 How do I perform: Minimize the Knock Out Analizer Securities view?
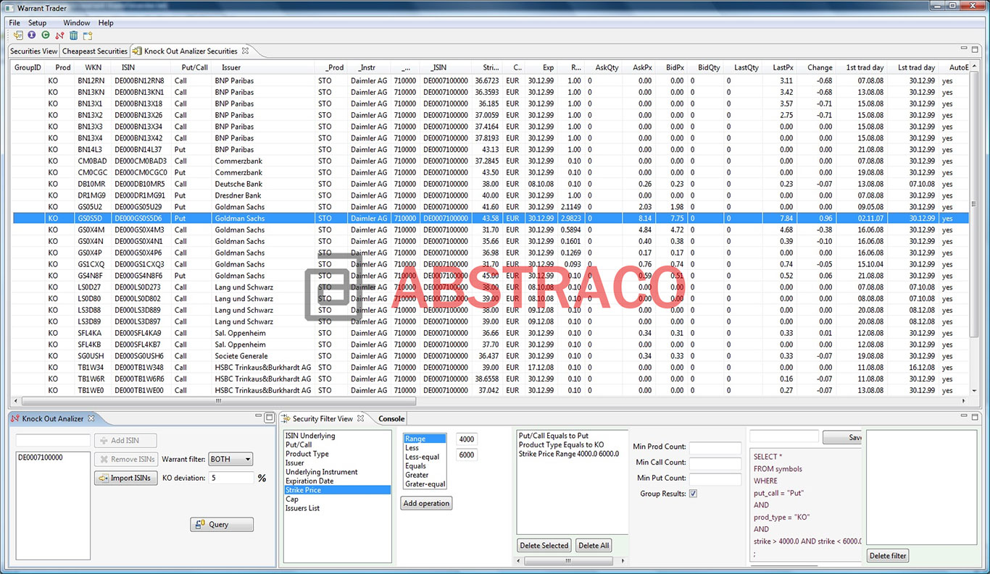(965, 48)
